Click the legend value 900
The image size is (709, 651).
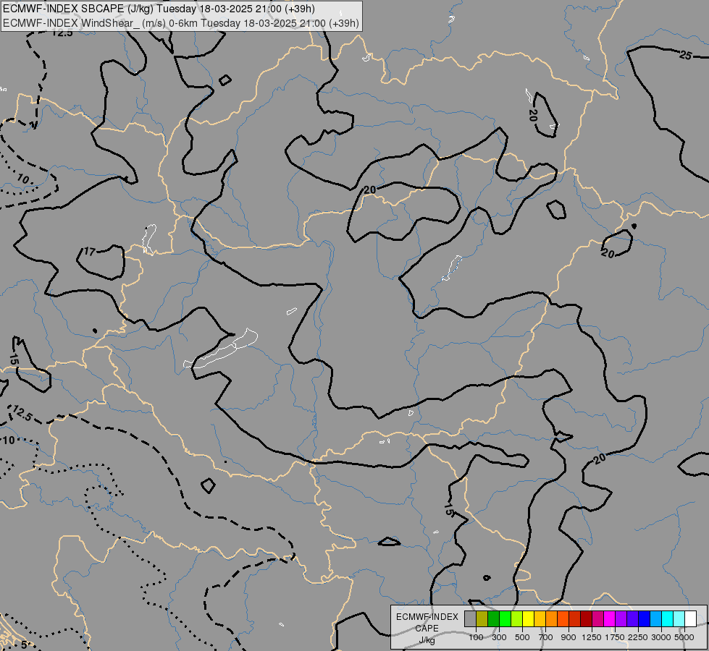tap(569, 637)
